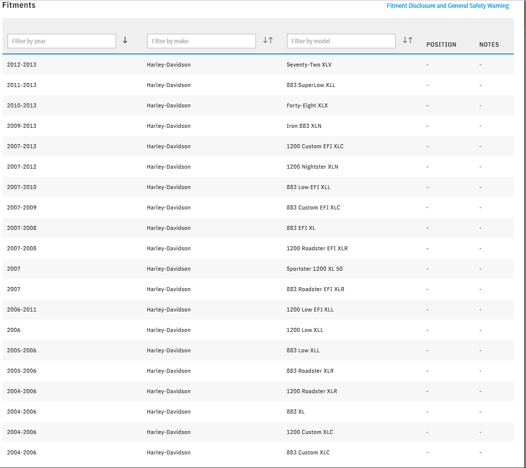Open Fitment Disclosure and General Safety Warning
This screenshot has height=468, width=526.
click(x=447, y=6)
